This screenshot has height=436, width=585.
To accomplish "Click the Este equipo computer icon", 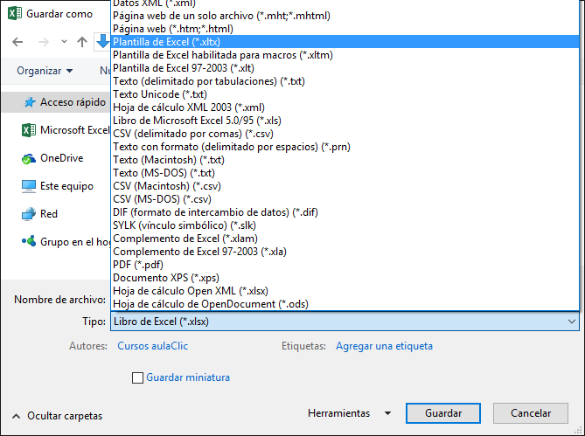I will pyautogui.click(x=28, y=186).
